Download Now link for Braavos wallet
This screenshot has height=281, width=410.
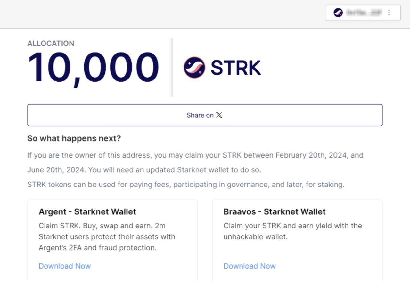point(250,266)
